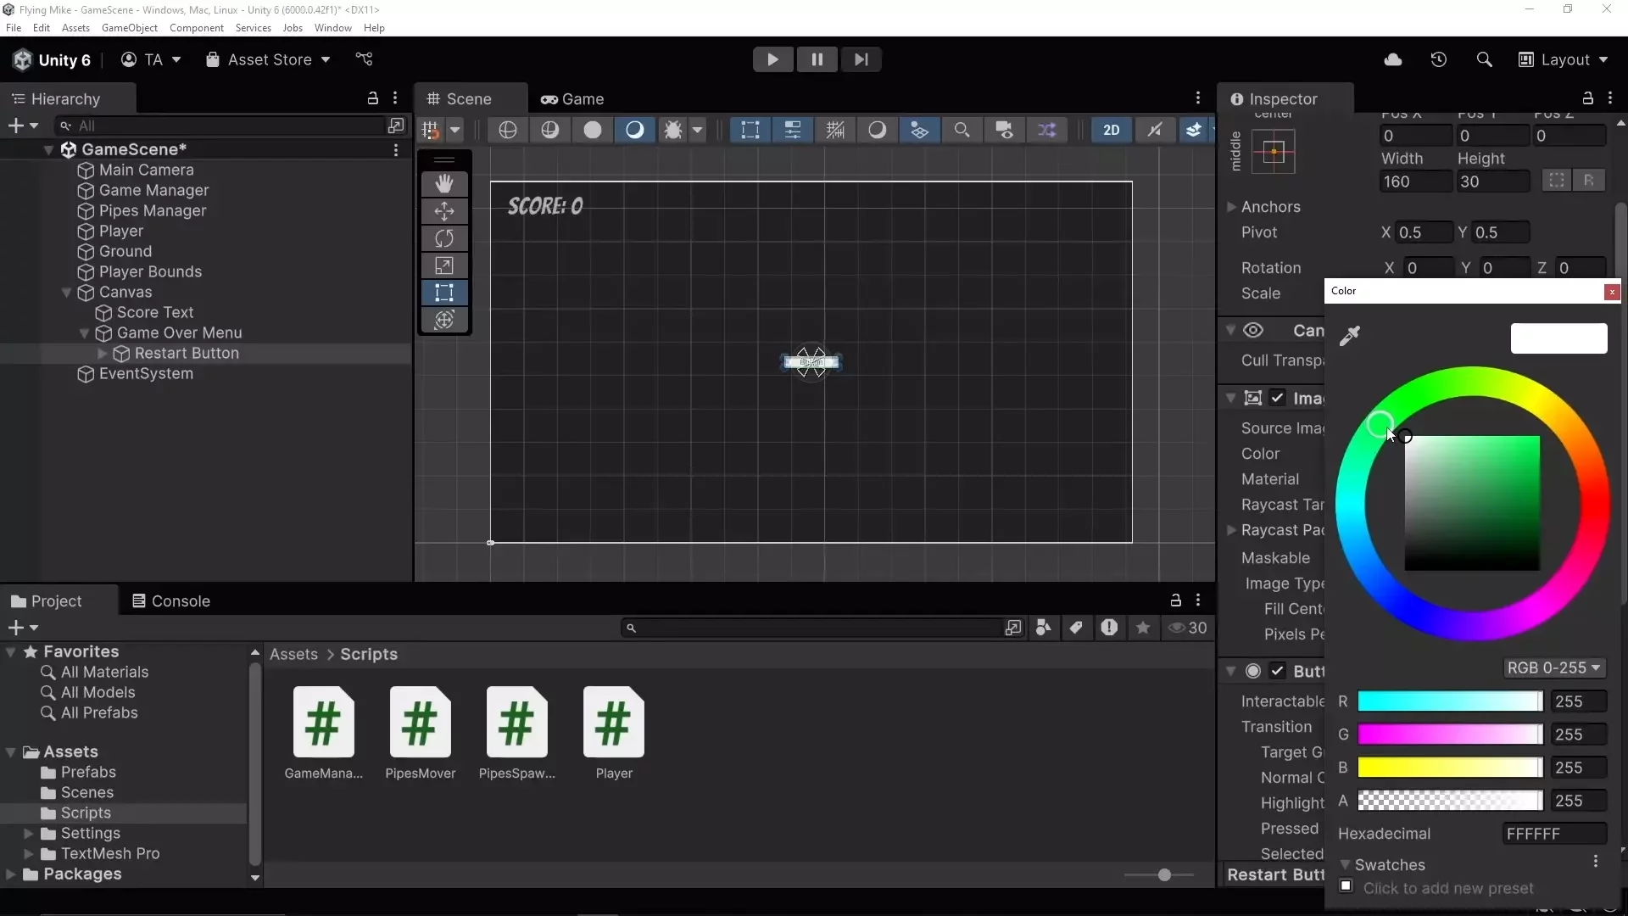Open the Asset Store dropdown

(268, 59)
